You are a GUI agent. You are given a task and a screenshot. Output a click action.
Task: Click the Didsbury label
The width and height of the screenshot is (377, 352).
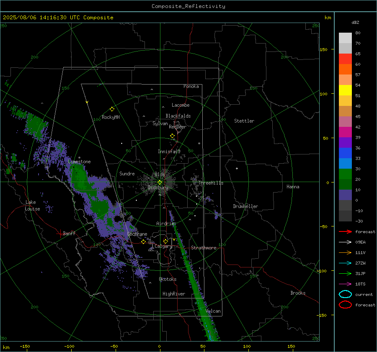pyautogui.click(x=158, y=188)
